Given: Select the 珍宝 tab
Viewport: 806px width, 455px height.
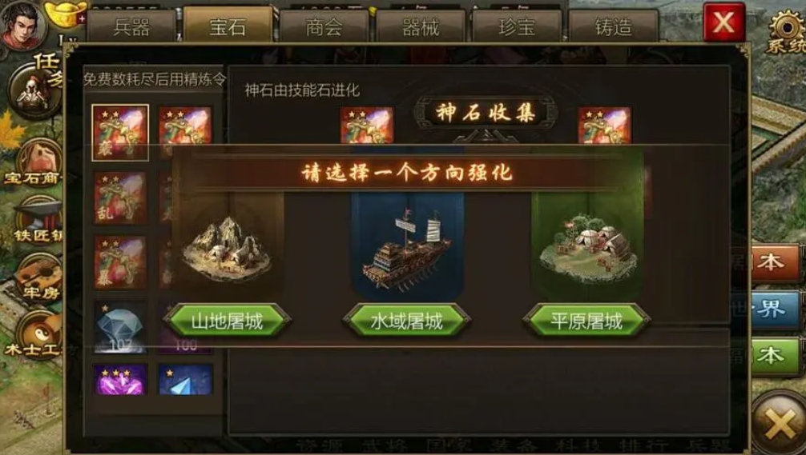Looking at the screenshot, I should coord(517,26).
